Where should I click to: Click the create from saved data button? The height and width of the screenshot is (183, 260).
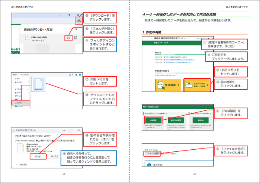point(197,85)
